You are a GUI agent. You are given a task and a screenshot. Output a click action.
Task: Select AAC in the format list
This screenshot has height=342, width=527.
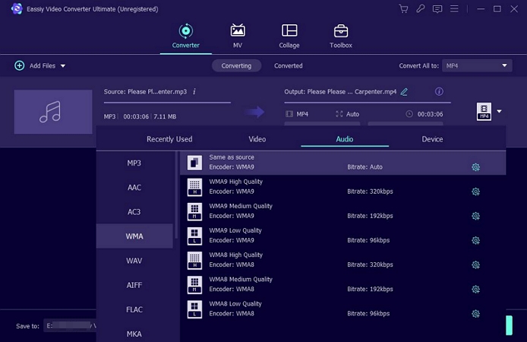pyautogui.click(x=134, y=187)
